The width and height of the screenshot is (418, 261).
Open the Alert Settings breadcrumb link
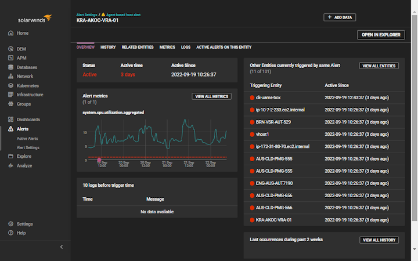pos(87,14)
